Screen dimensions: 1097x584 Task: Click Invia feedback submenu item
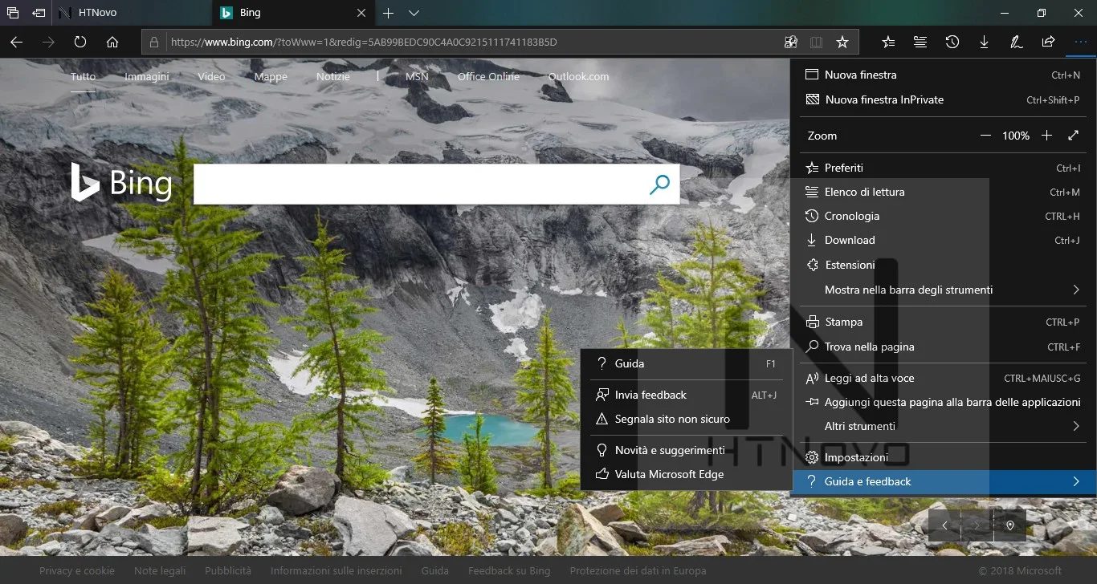pos(686,395)
